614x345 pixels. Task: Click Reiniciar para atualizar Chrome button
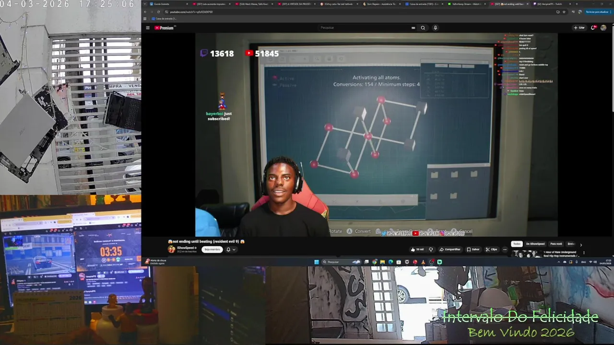[597, 12]
